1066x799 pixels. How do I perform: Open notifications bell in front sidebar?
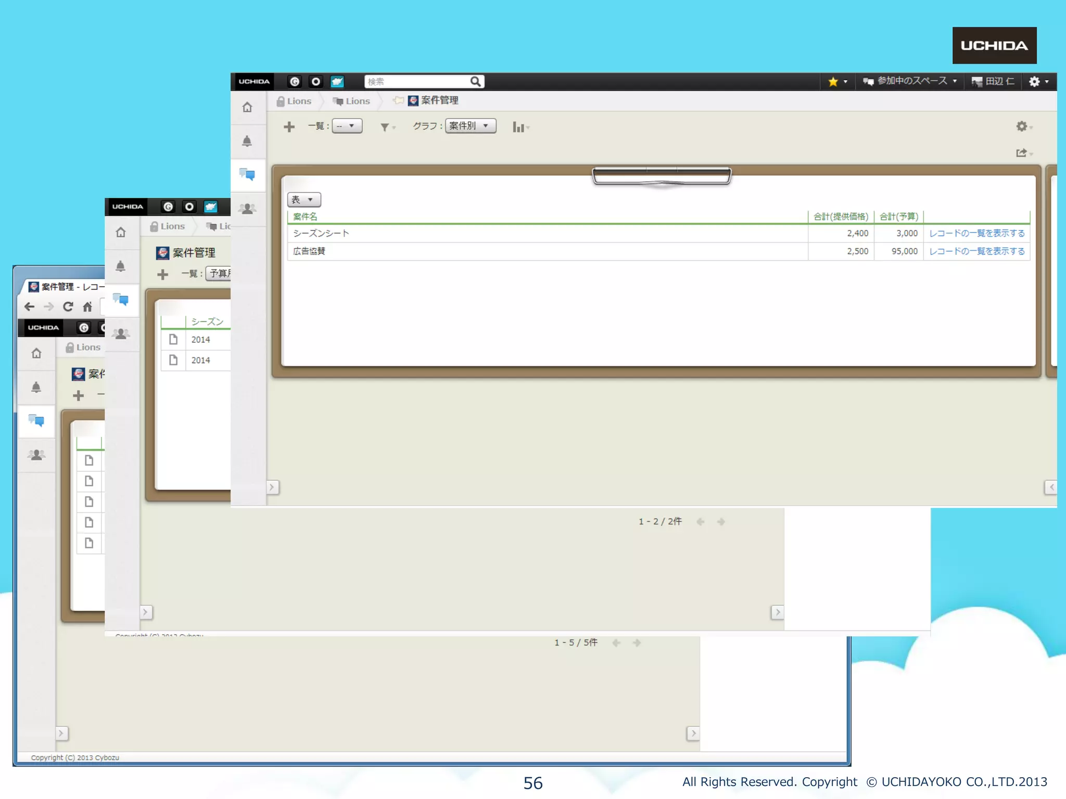coord(247,141)
